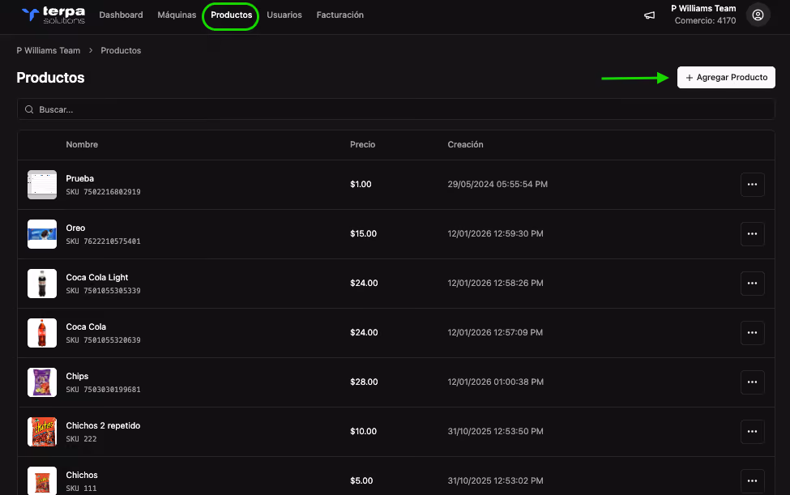This screenshot has width=790, height=495.
Task: Open options menu for Chichos 2 repetido
Action: tap(752, 431)
